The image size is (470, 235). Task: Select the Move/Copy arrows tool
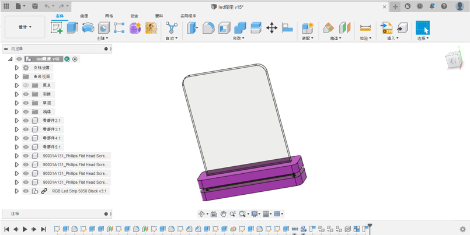tap(271, 27)
